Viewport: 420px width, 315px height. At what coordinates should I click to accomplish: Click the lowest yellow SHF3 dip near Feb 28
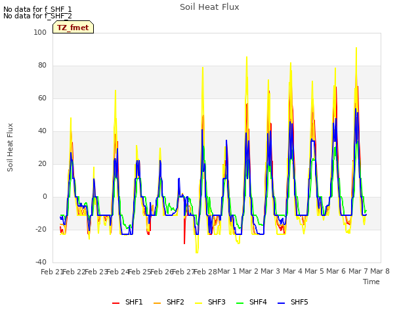pyautogui.click(x=197, y=252)
